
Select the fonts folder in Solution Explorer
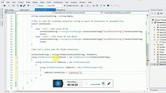pyautogui.click(x=161, y=45)
